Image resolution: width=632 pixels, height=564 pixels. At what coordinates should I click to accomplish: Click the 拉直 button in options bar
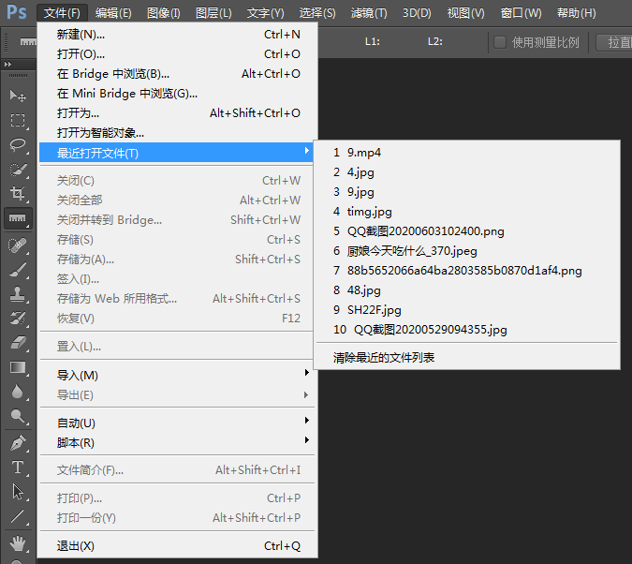pos(616,42)
